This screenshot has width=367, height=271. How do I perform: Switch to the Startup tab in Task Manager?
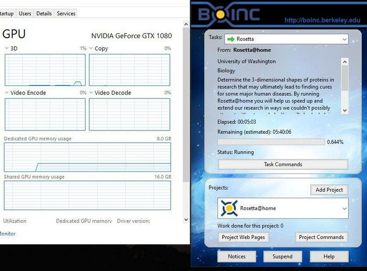pos(7,13)
